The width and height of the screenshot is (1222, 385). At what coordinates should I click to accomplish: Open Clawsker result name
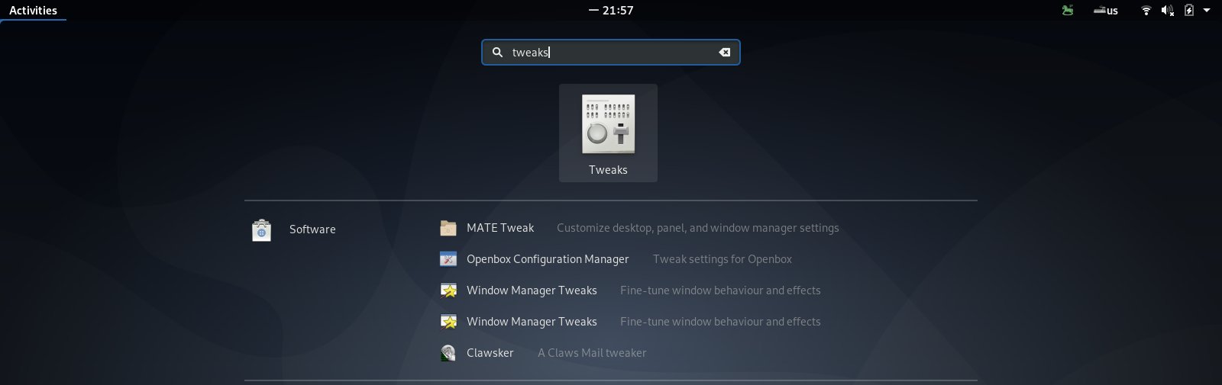click(x=490, y=353)
